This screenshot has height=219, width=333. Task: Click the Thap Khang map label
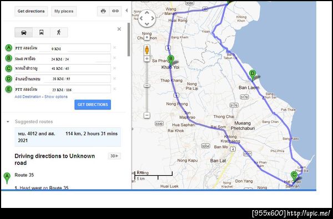point(171,80)
